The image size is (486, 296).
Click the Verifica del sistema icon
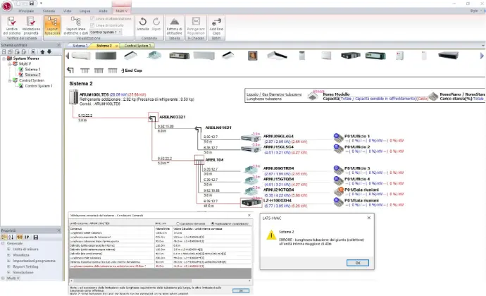point(12,23)
